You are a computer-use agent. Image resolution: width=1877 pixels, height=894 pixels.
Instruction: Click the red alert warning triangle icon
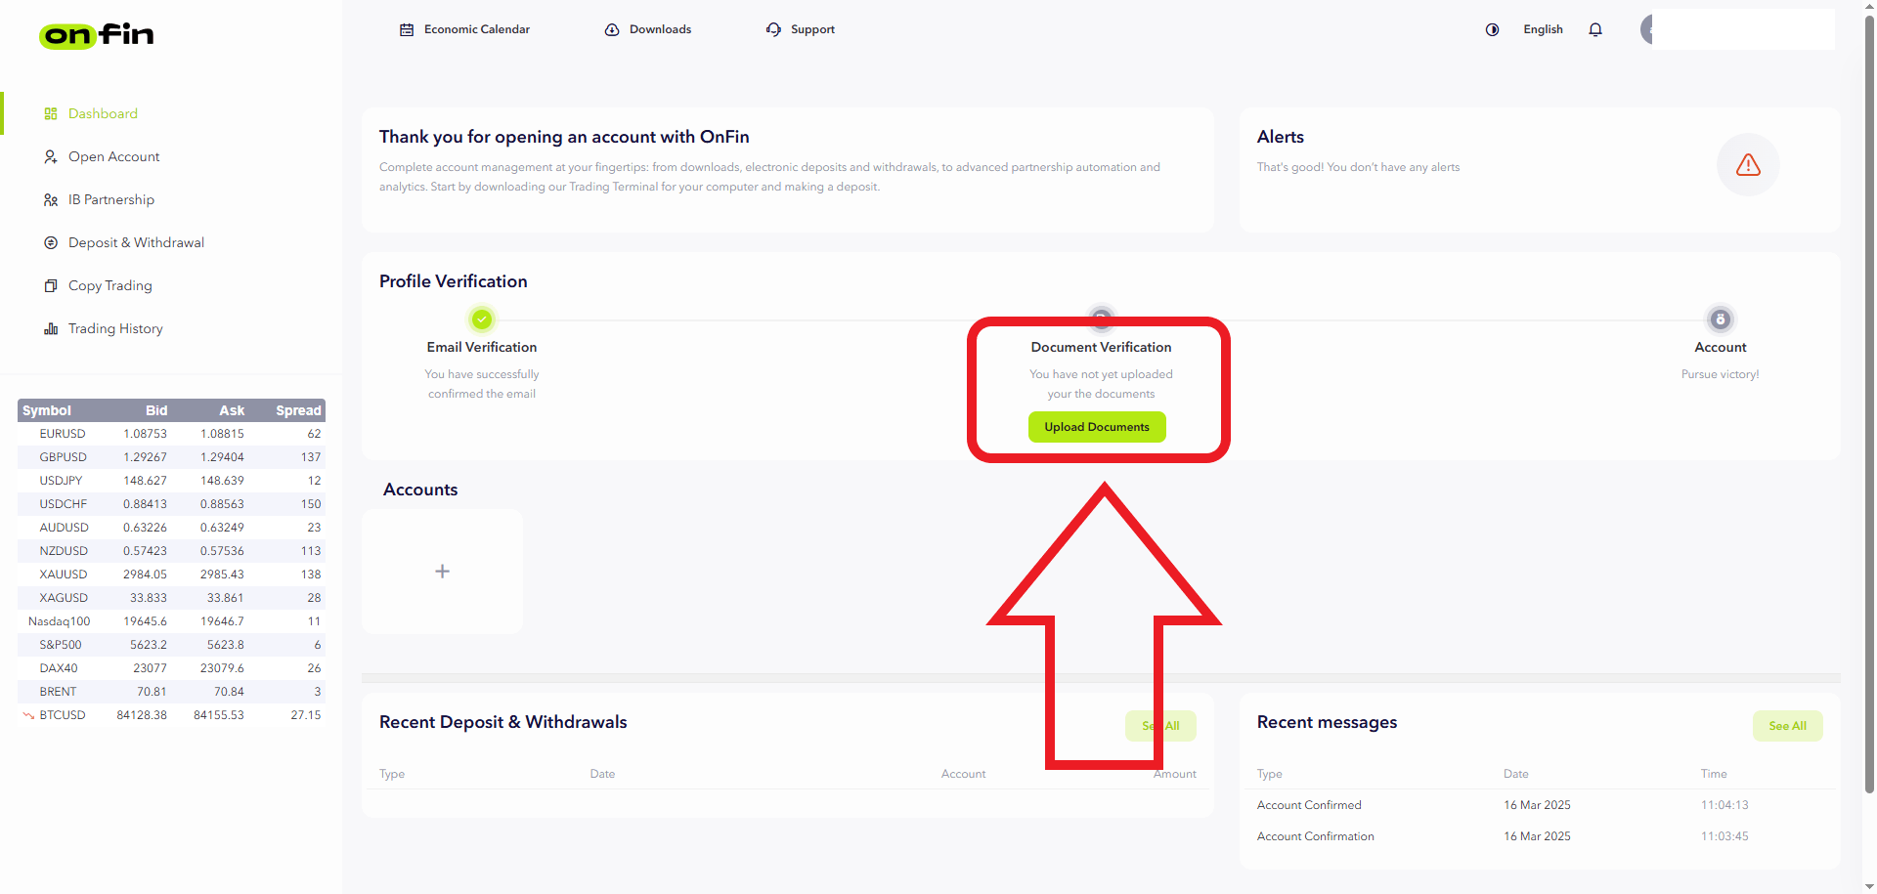click(1748, 165)
